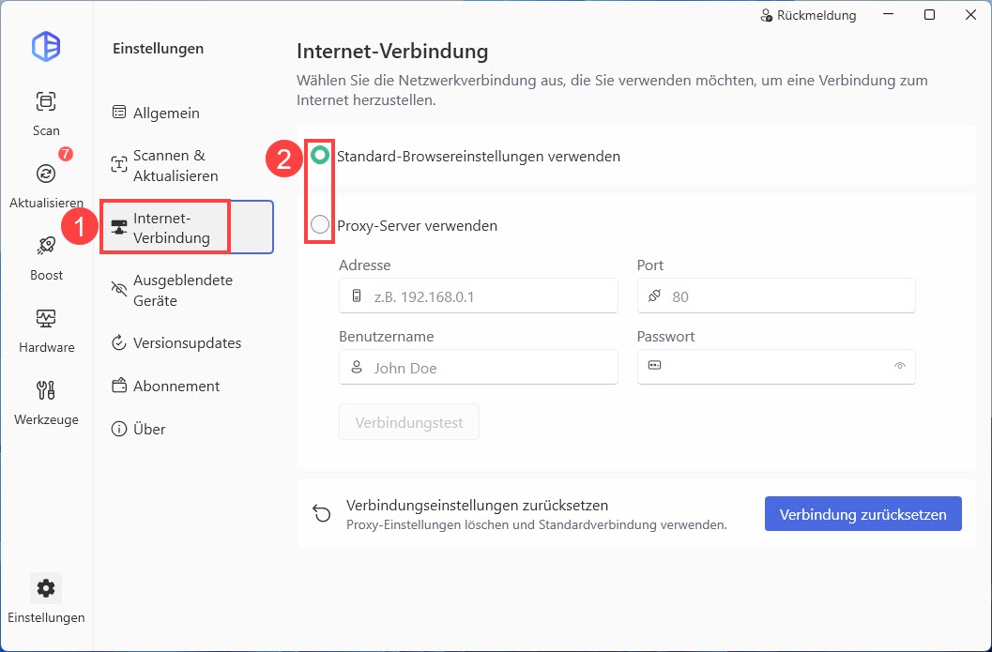Toggle password visibility eye icon
The width and height of the screenshot is (992, 652).
pyautogui.click(x=900, y=366)
